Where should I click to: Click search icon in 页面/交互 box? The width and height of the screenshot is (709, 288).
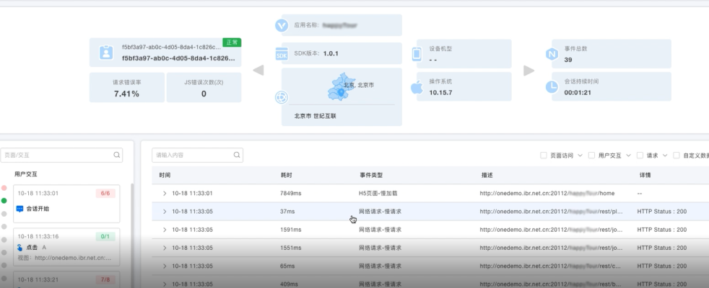click(x=116, y=155)
